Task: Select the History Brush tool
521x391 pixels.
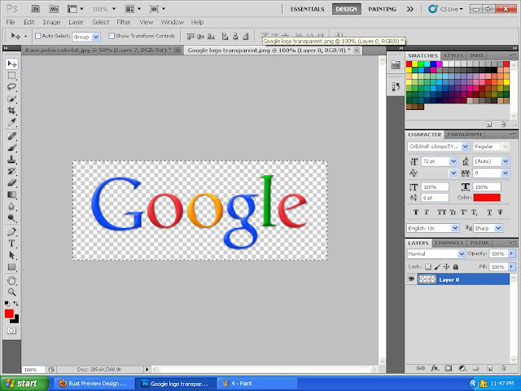Action: (x=11, y=171)
